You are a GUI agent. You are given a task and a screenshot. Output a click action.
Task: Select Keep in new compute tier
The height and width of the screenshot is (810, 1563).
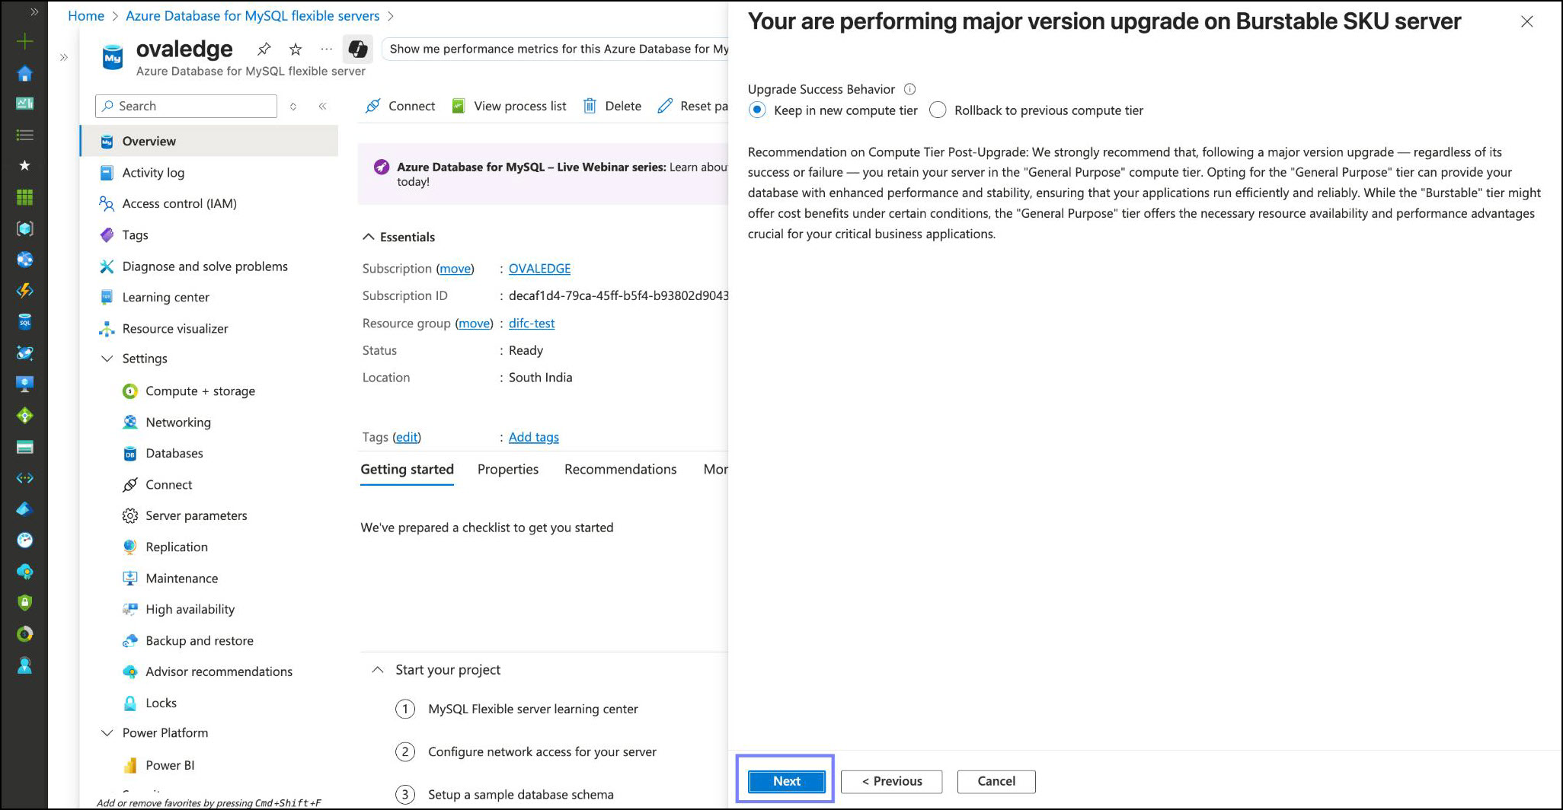tap(757, 110)
